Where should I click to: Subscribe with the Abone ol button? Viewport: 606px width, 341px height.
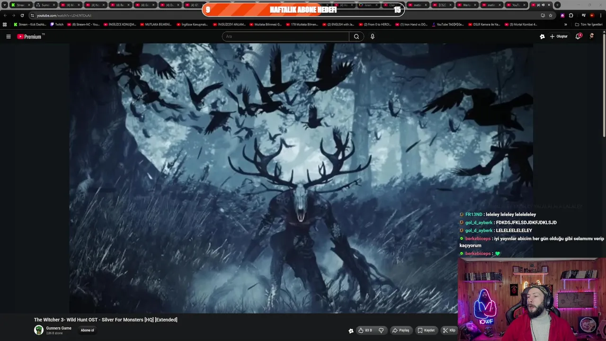point(87,331)
